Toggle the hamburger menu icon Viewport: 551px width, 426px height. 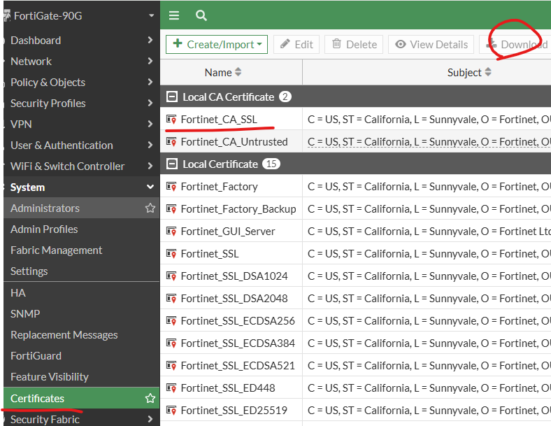174,15
